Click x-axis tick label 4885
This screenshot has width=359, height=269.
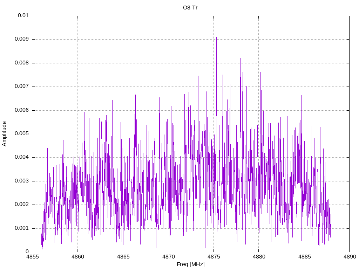coord(304,257)
